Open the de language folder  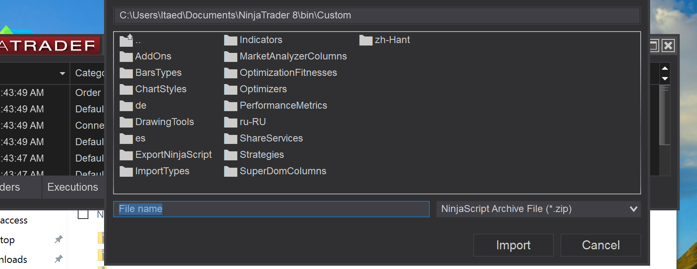[133, 105]
